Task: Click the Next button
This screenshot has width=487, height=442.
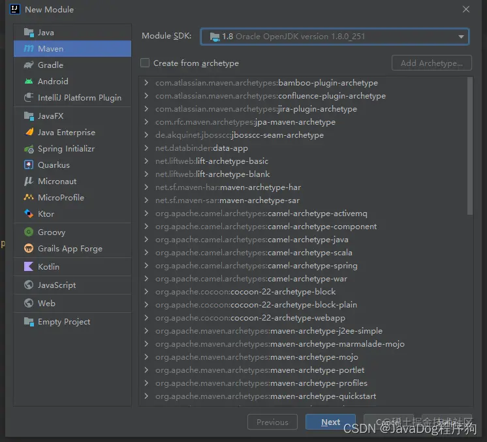Action: pyautogui.click(x=330, y=422)
